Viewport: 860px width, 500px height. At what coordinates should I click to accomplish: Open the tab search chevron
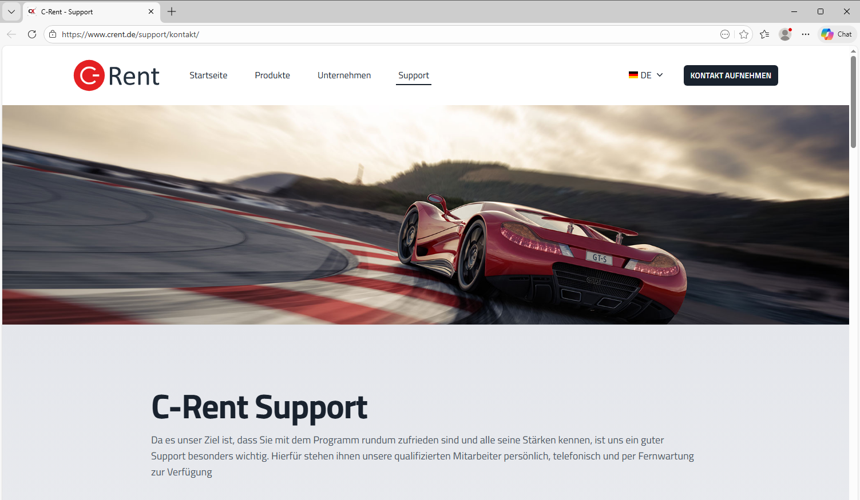coord(11,11)
